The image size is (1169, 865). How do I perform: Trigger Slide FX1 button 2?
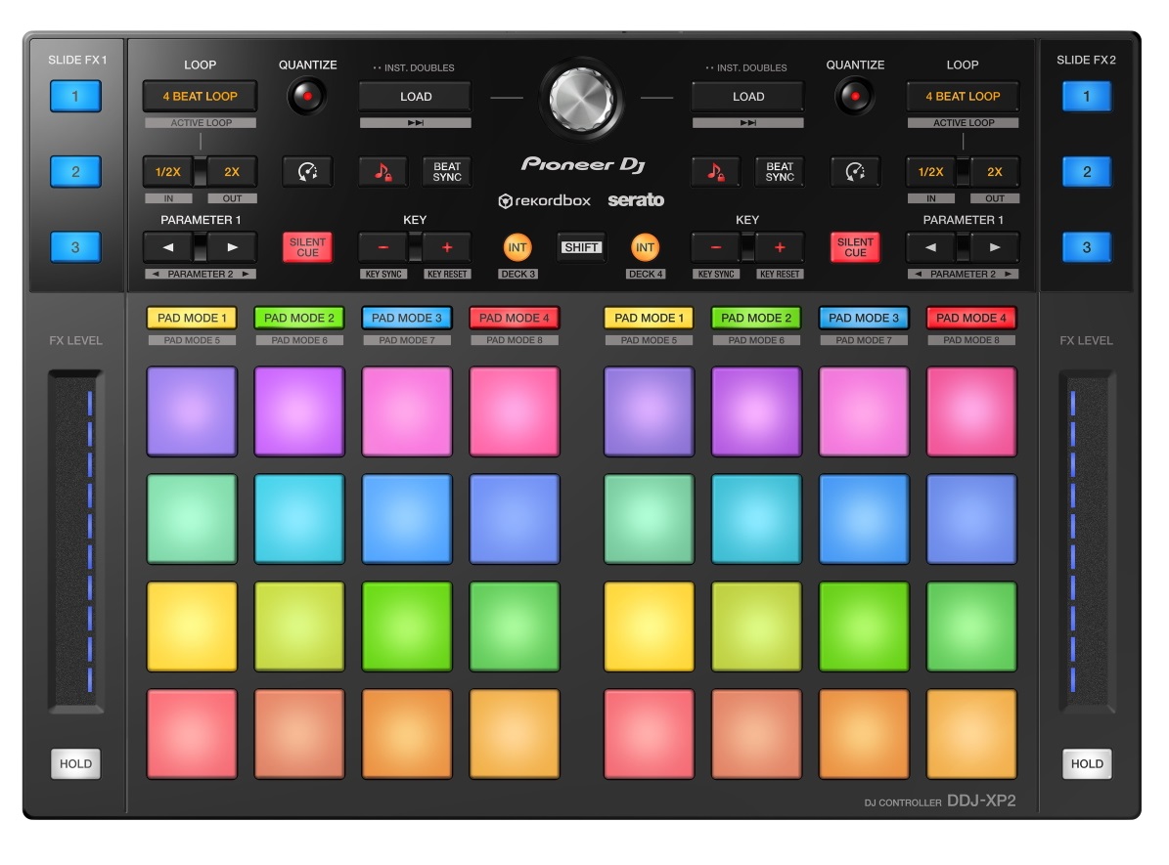click(75, 172)
